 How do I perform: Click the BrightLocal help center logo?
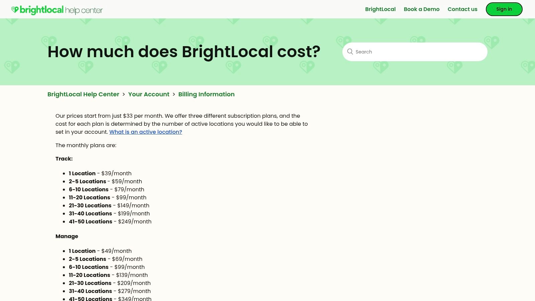tap(57, 10)
